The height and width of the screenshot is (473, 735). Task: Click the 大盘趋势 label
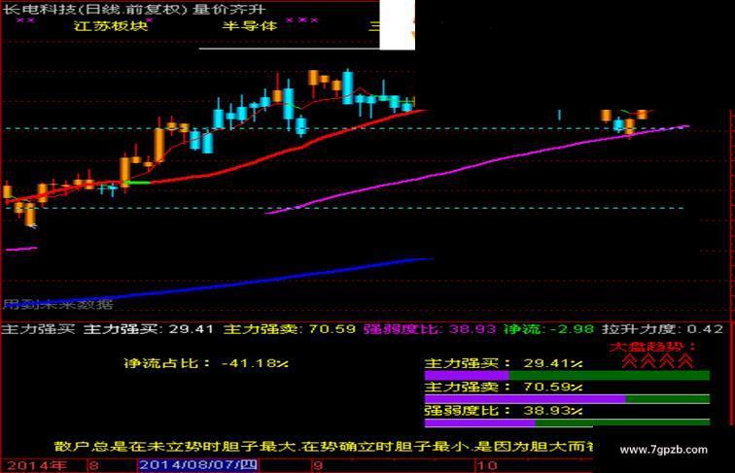tap(652, 347)
